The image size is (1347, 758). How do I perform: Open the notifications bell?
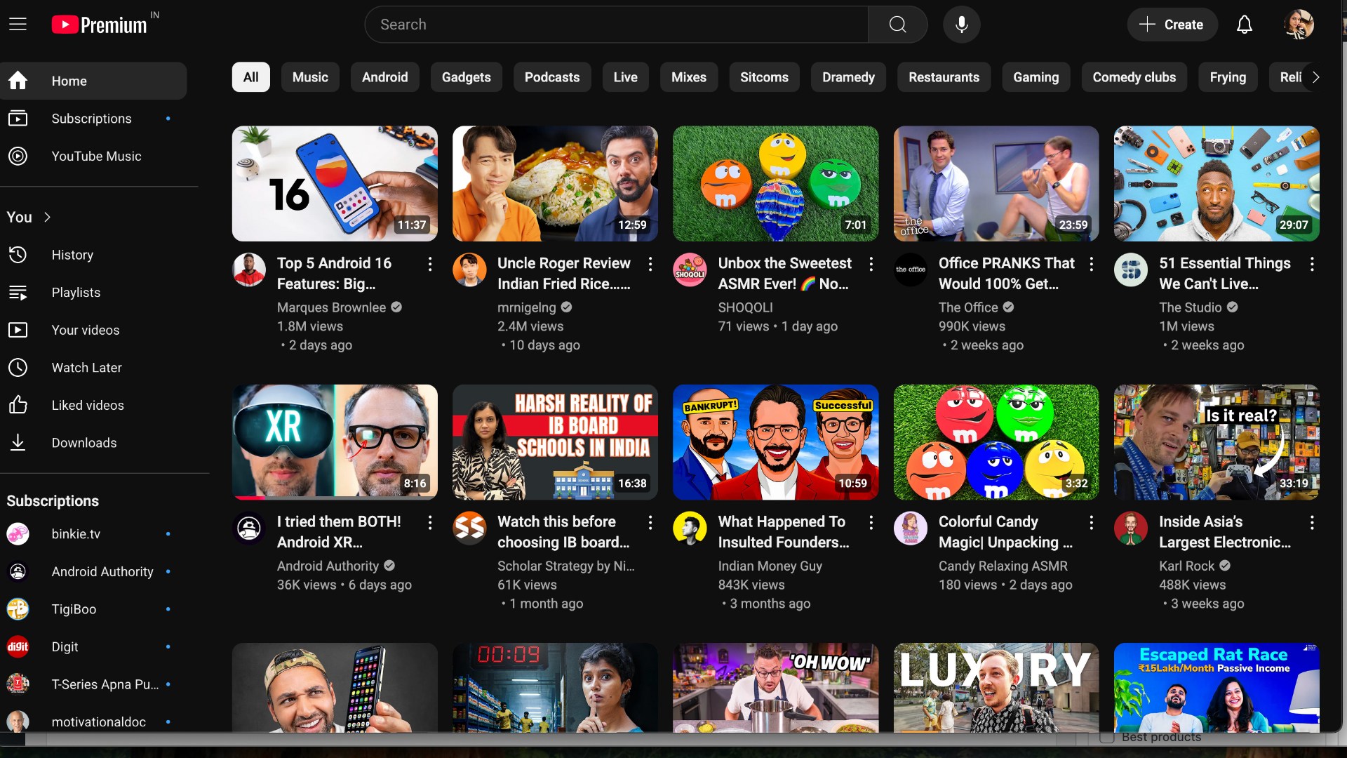1244,25
